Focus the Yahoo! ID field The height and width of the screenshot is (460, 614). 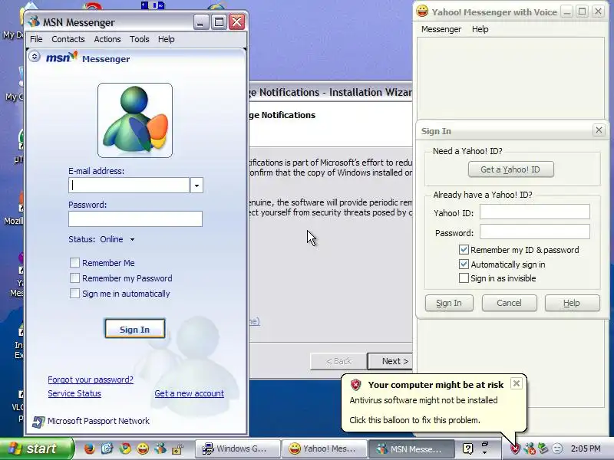[534, 212]
